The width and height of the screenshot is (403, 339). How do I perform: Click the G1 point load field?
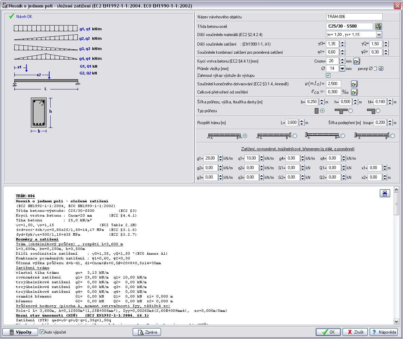pyautogui.click(x=293, y=168)
